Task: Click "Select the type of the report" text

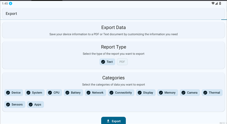Action: point(113,54)
